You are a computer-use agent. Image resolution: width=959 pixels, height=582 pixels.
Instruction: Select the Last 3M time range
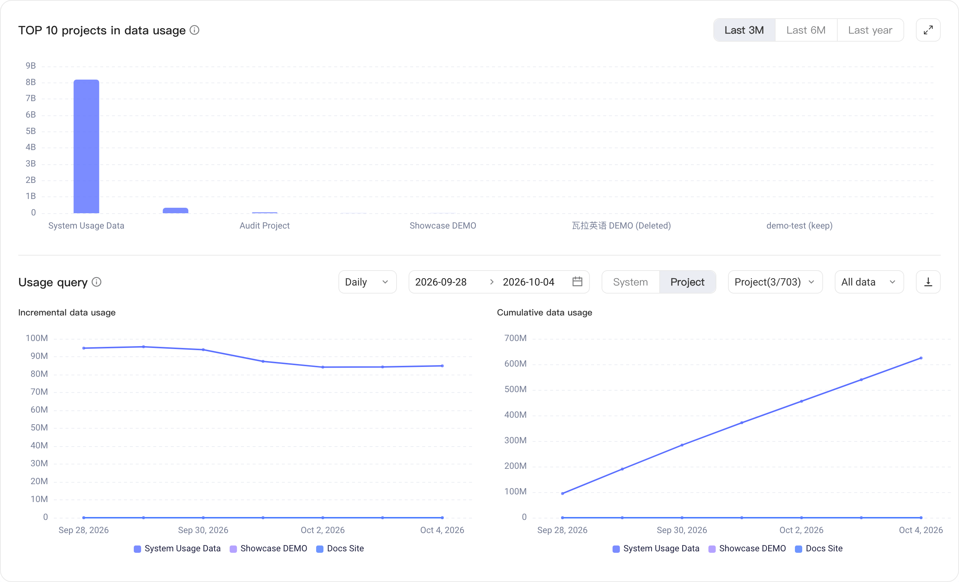[744, 30]
